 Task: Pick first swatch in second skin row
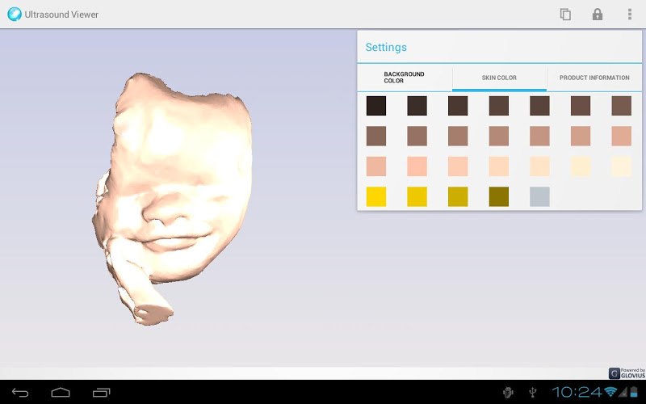376,136
